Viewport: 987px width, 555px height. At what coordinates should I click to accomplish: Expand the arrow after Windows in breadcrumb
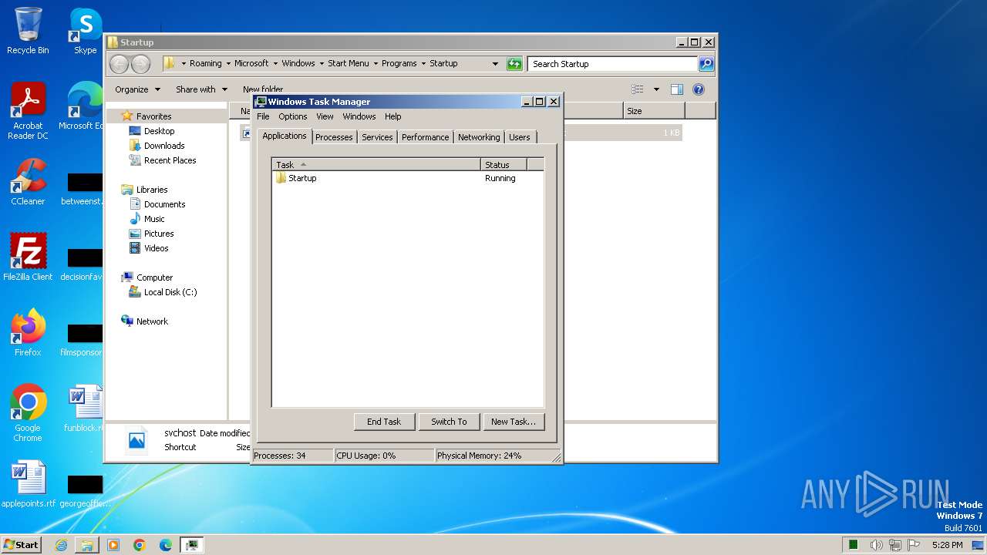(322, 64)
